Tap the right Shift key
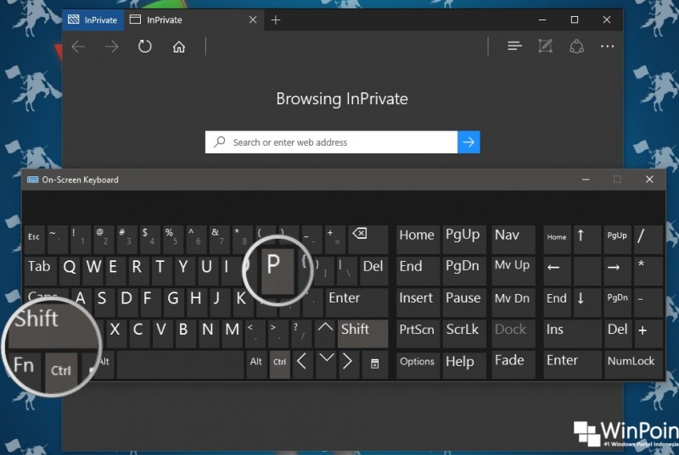Viewport: 679px width, 455px height. (x=363, y=334)
